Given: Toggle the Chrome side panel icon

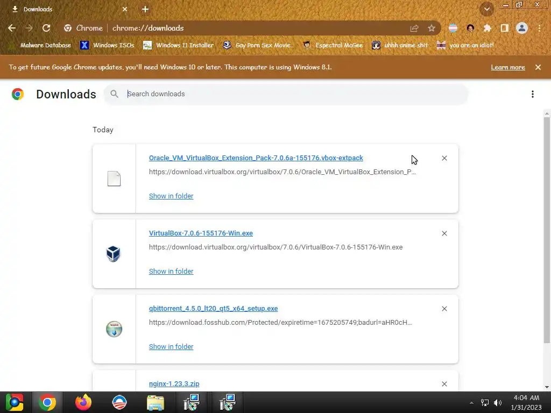Looking at the screenshot, I should point(505,28).
